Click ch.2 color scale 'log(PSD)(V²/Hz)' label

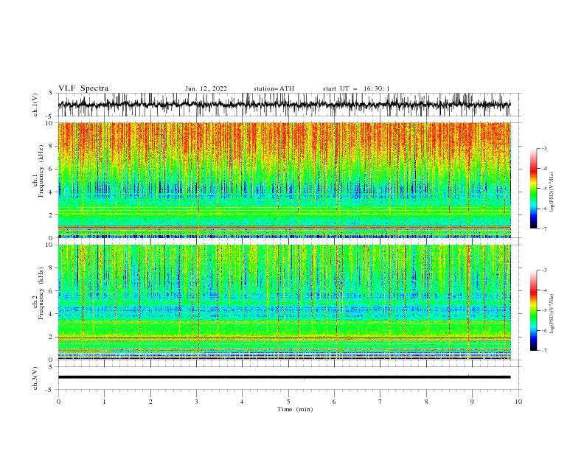click(x=552, y=314)
